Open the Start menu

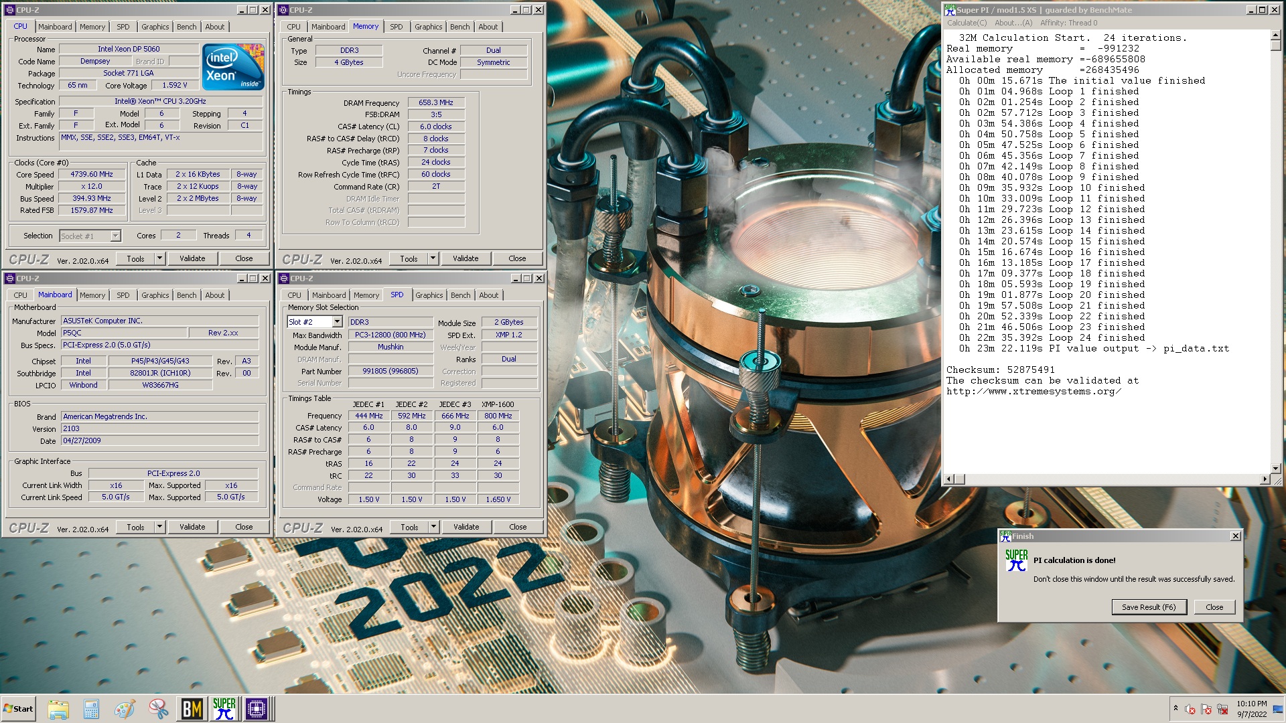point(19,709)
